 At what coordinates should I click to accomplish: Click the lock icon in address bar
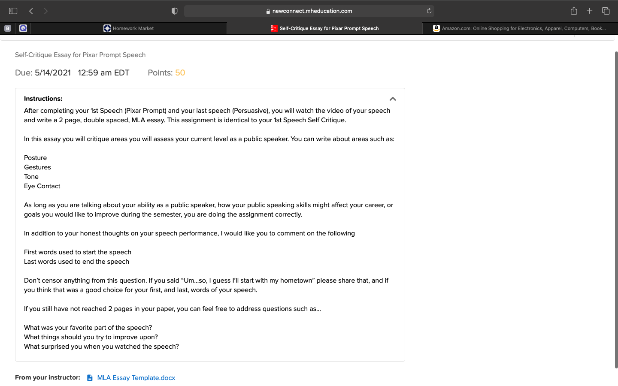268,11
